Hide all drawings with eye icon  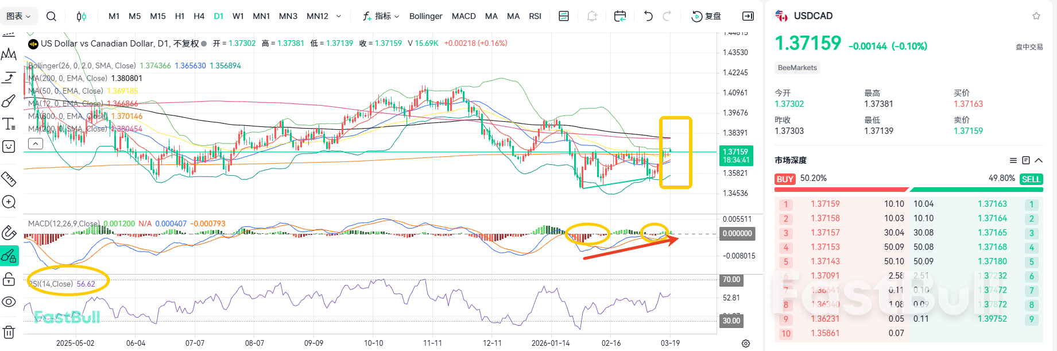(x=9, y=302)
